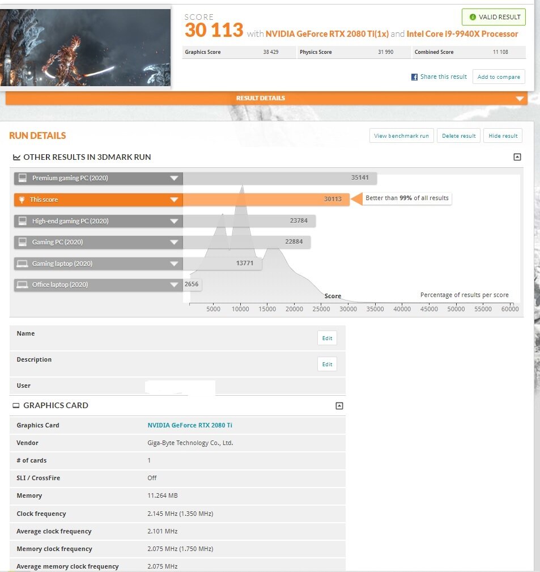Viewport: 540px width, 572px height.
Task: Expand the Office laptop (2020) dropdown arrow
Action: [x=174, y=285]
